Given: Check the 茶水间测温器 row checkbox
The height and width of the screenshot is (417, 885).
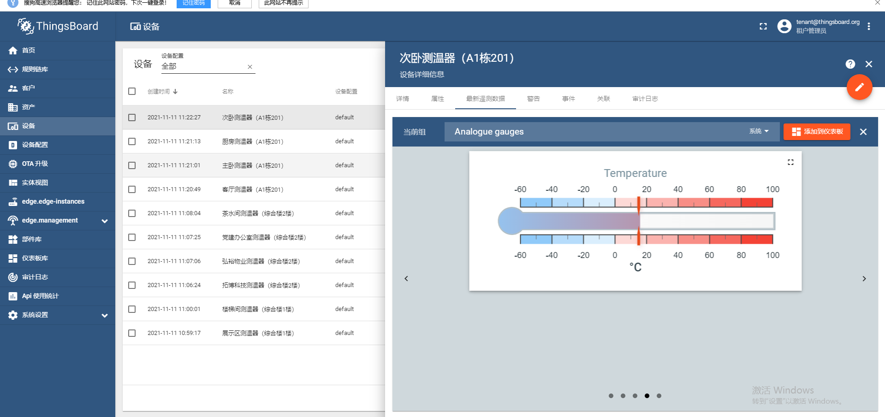Looking at the screenshot, I should 132,213.
